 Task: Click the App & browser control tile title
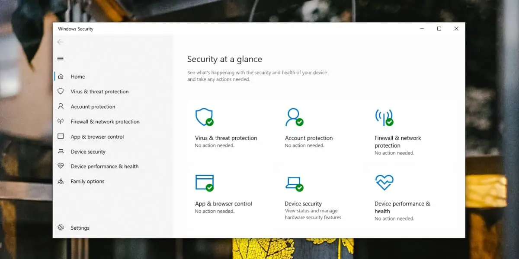coord(223,204)
